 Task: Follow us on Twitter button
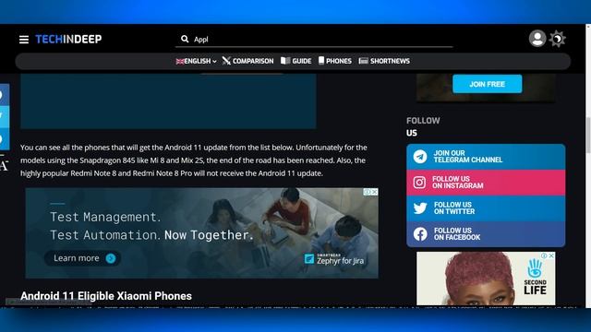(486, 208)
